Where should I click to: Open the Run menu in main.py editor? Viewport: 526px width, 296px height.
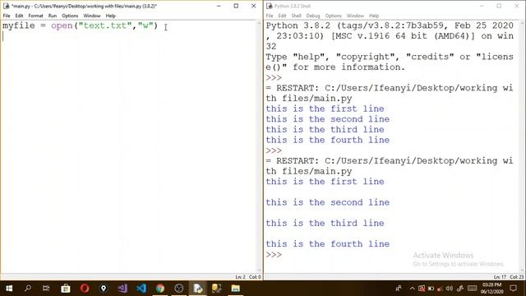tap(53, 16)
